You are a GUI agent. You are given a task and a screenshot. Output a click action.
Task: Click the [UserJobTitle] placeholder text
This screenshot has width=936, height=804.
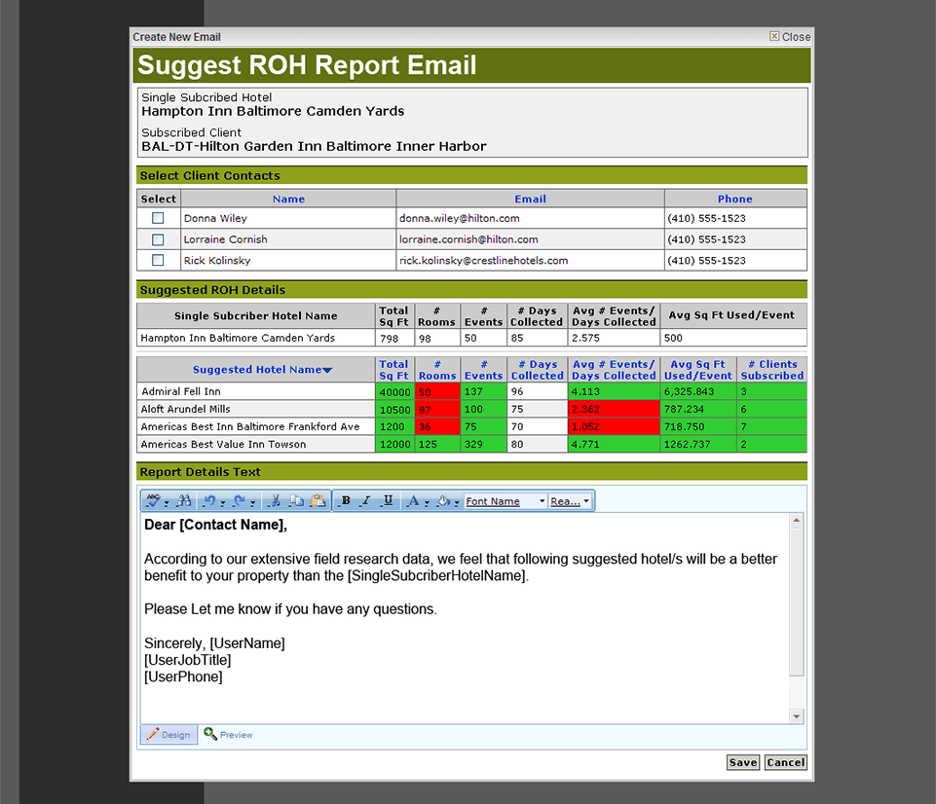point(187,660)
